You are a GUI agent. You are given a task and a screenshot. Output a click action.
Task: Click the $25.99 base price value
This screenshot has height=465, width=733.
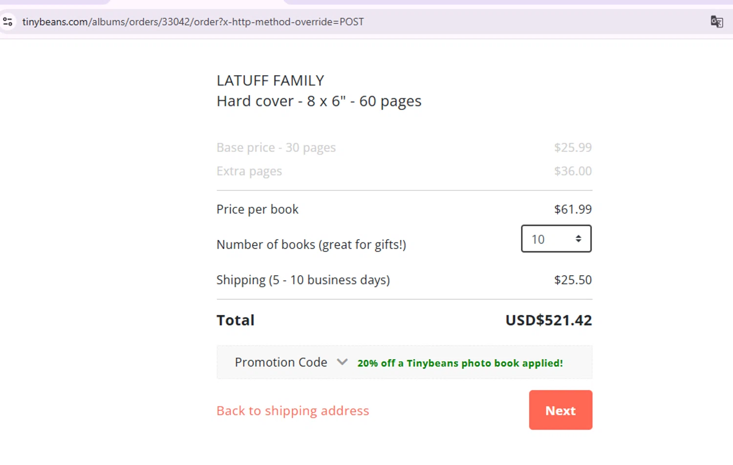pos(573,147)
